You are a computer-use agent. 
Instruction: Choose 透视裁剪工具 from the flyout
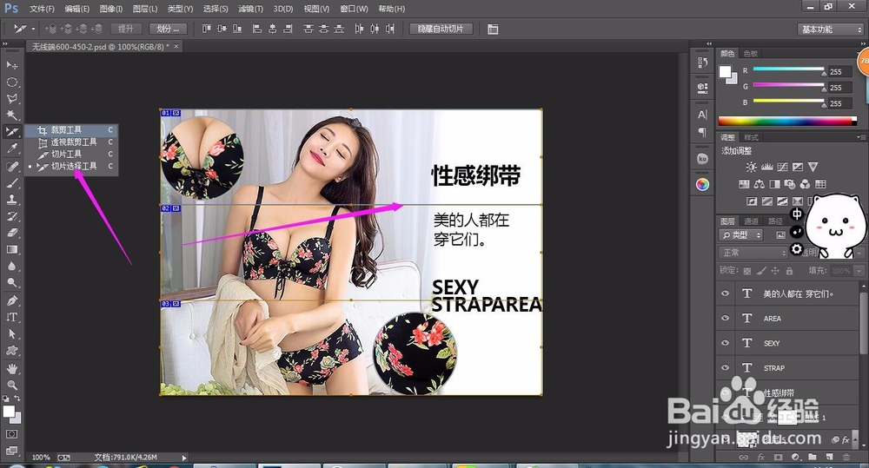70,142
